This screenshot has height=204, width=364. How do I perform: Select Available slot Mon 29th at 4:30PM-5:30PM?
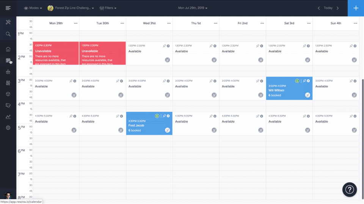(56, 124)
